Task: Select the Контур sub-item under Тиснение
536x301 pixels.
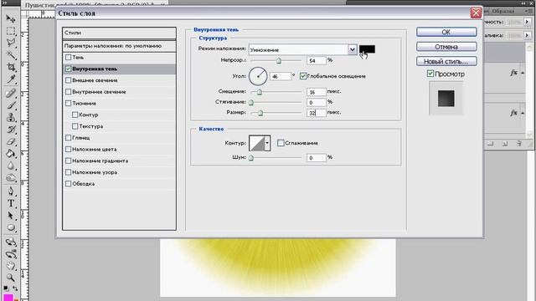Action: coord(89,115)
